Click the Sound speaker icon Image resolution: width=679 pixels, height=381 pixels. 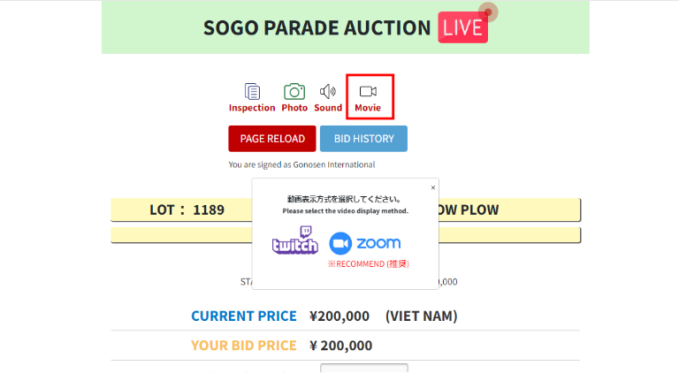point(328,91)
